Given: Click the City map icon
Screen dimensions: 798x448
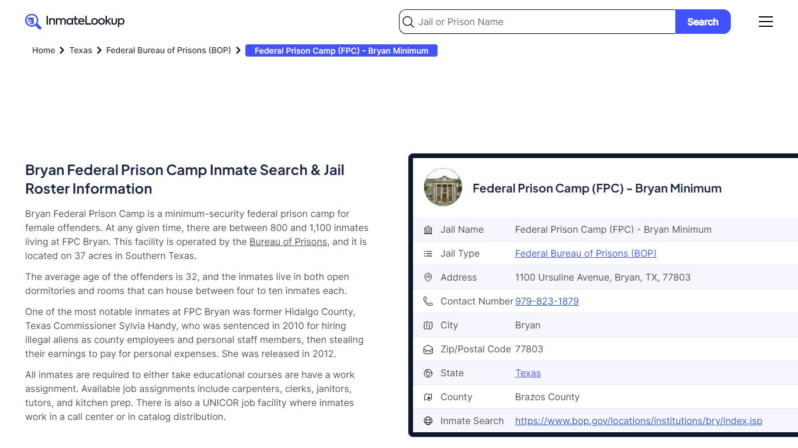Looking at the screenshot, I should (428, 325).
